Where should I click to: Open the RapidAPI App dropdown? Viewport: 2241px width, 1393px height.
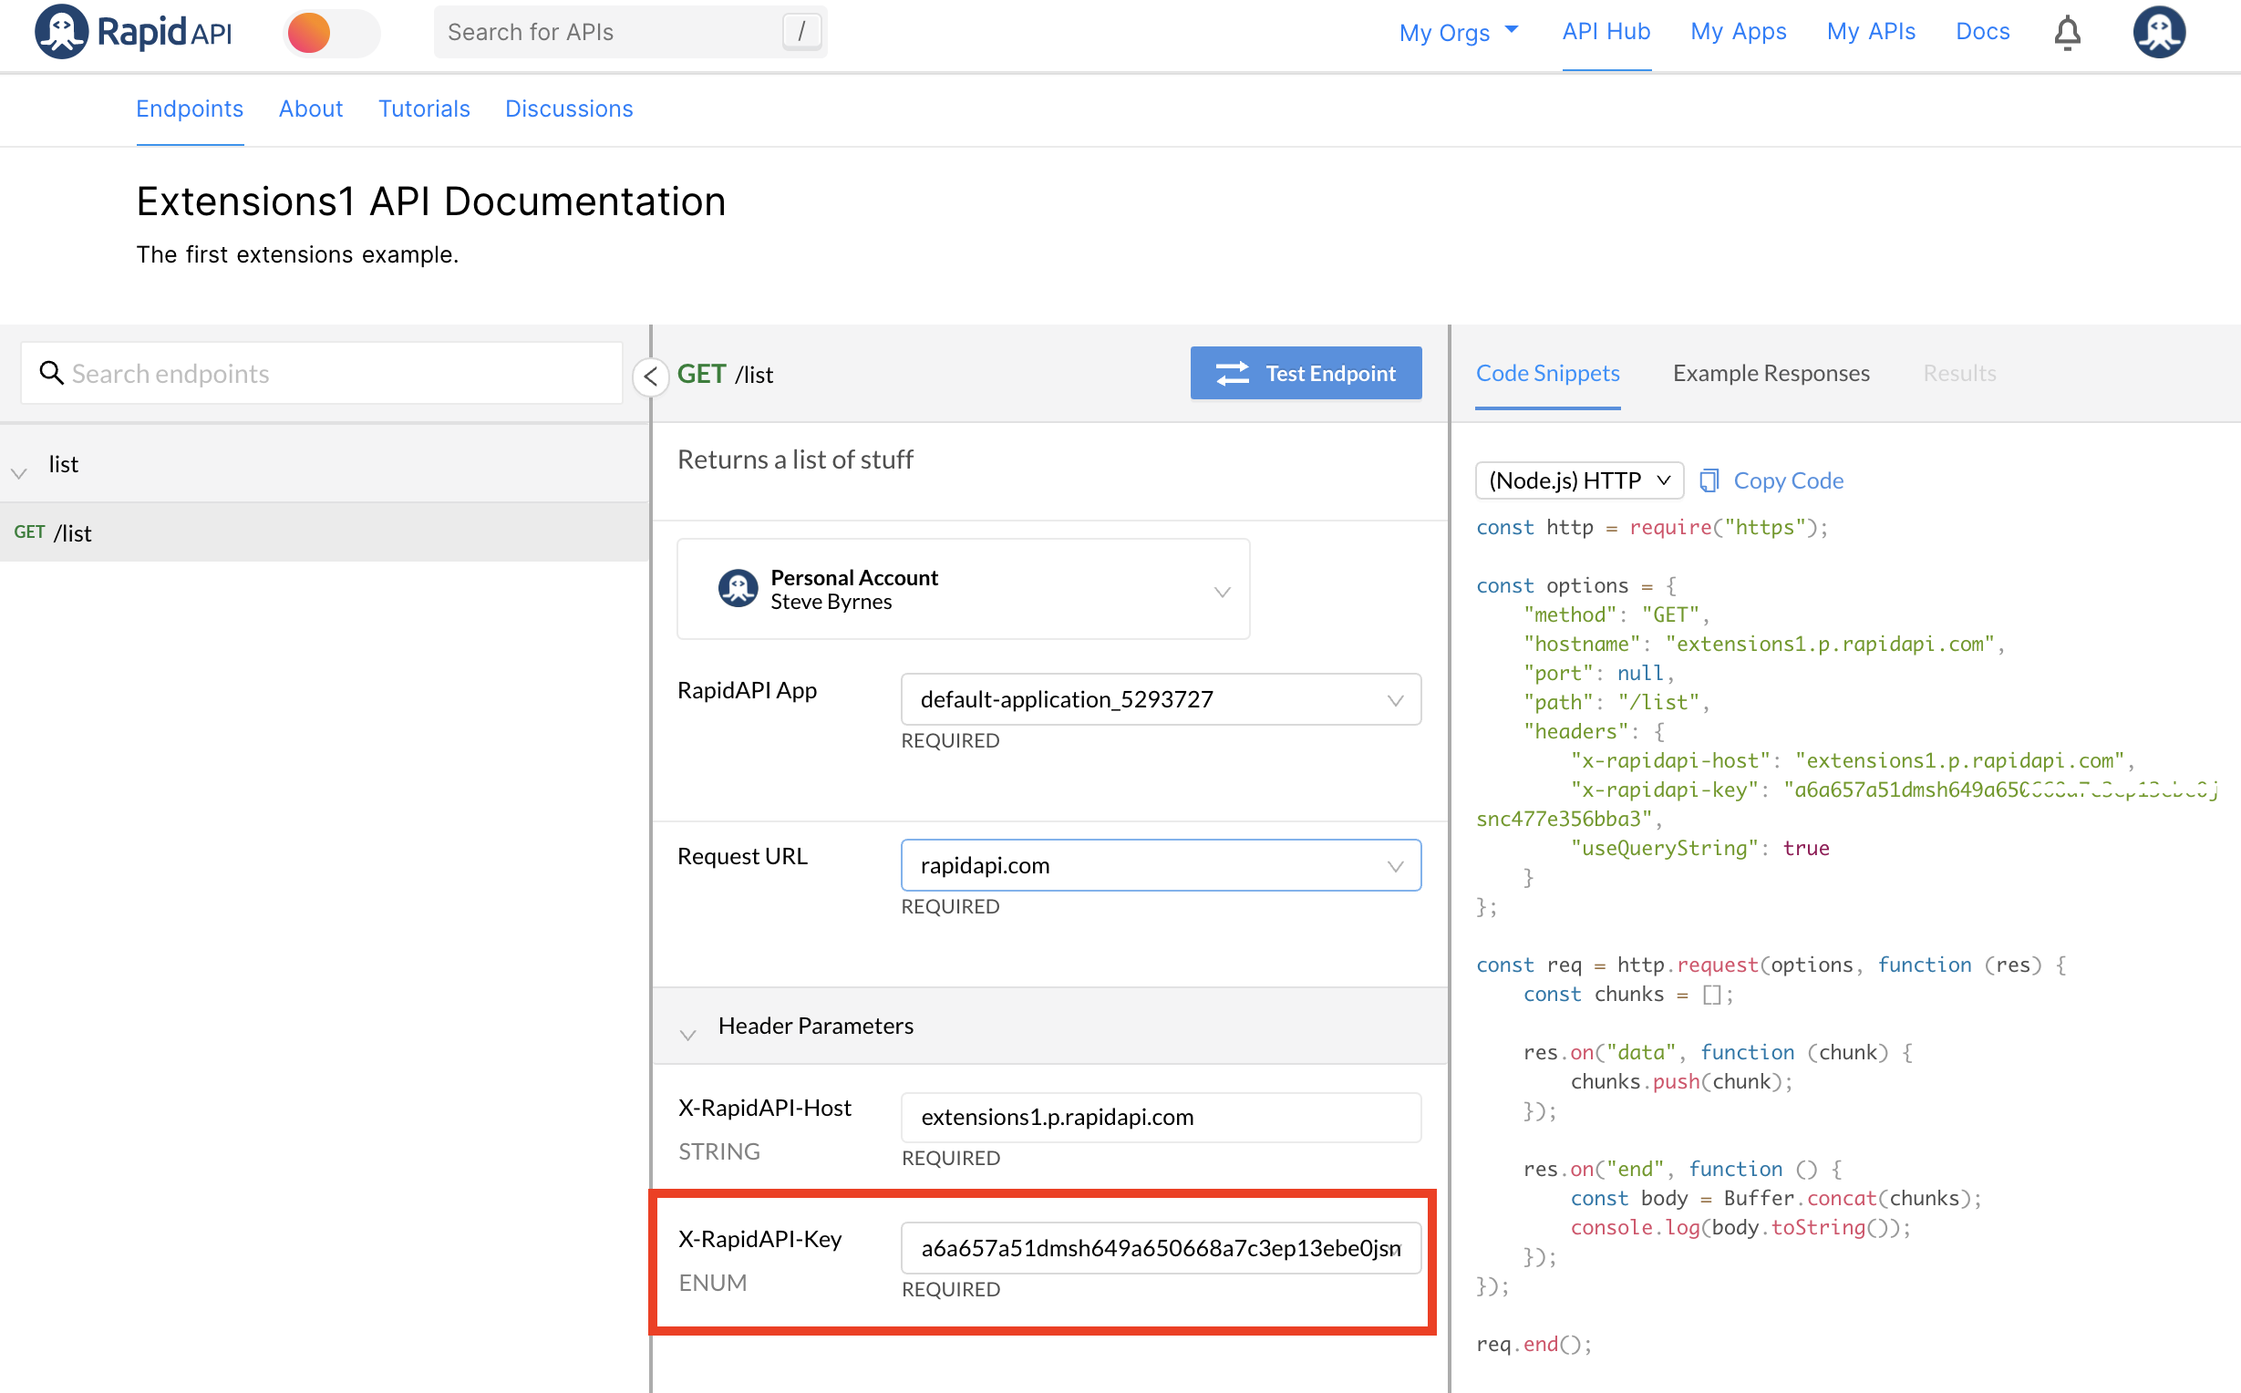point(1161,699)
